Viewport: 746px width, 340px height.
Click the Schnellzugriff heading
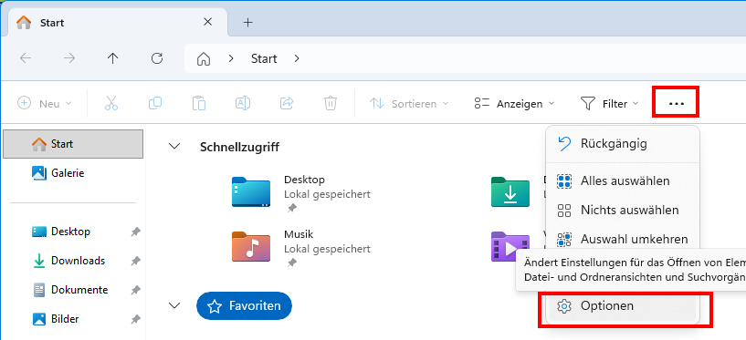pos(239,147)
